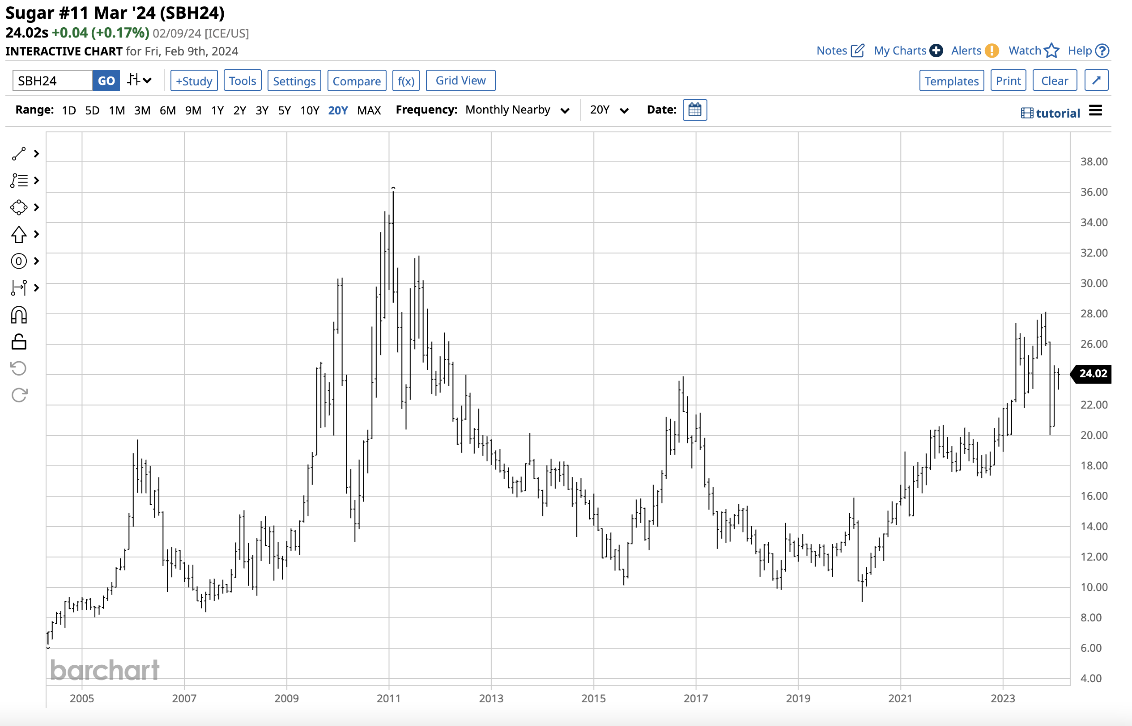The width and height of the screenshot is (1132, 726).
Task: Open the date picker calendar icon
Action: coord(694,110)
